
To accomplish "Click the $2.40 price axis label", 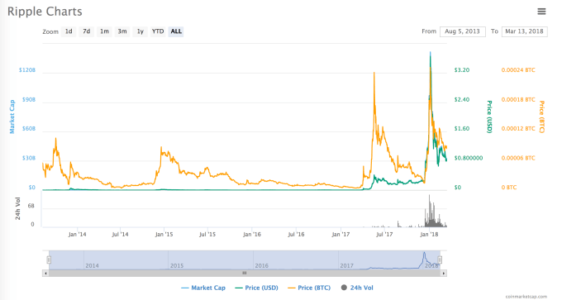I will coord(462,100).
